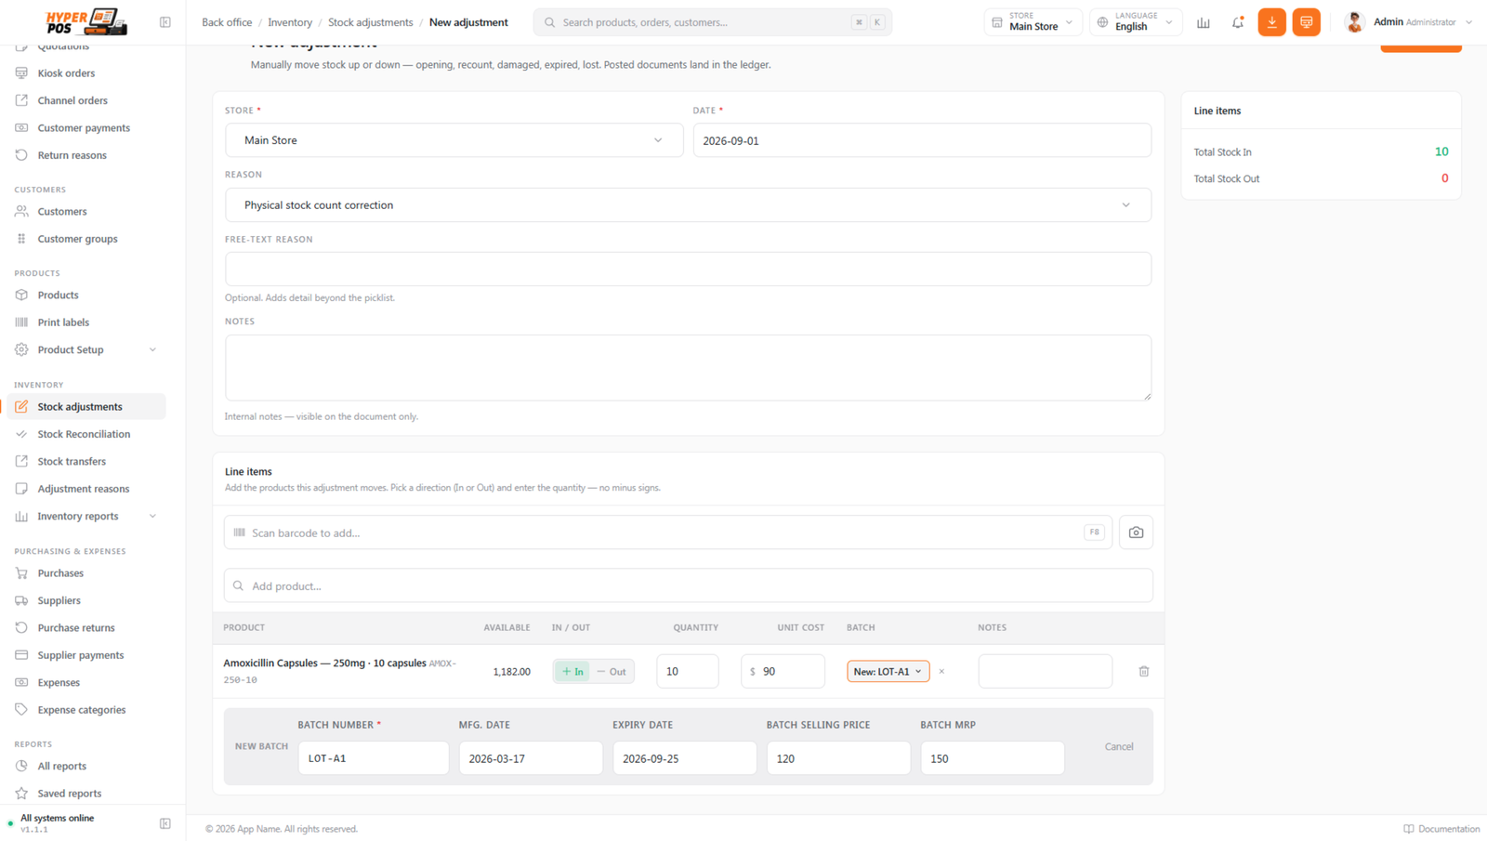Screen dimensions: 1487x841
Task: Go to Inventory breadcrumb
Action: click(290, 22)
